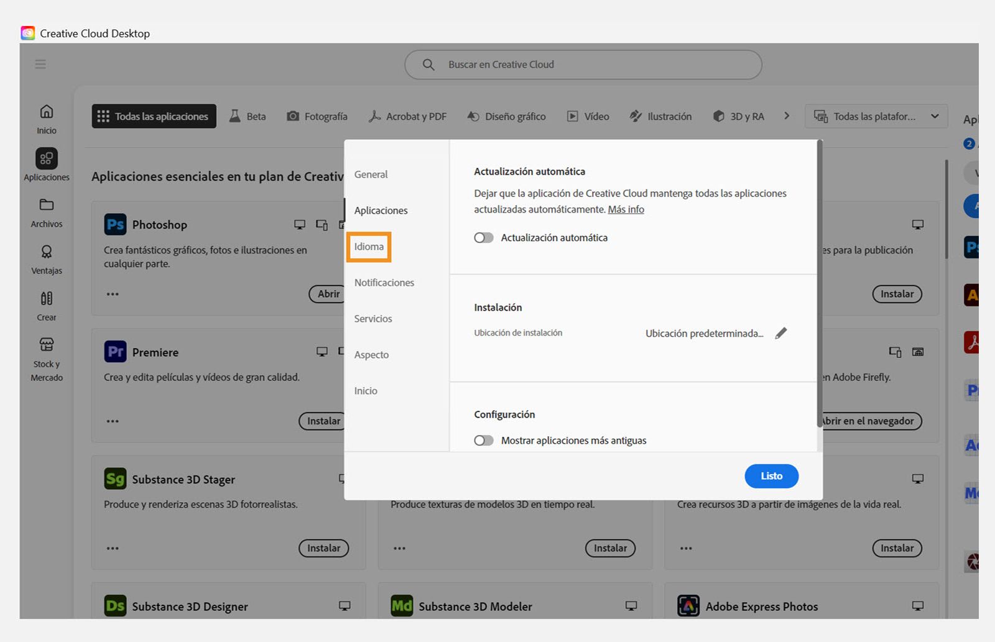The width and height of the screenshot is (995, 642).
Task: Select the General preferences tab
Action: point(371,175)
